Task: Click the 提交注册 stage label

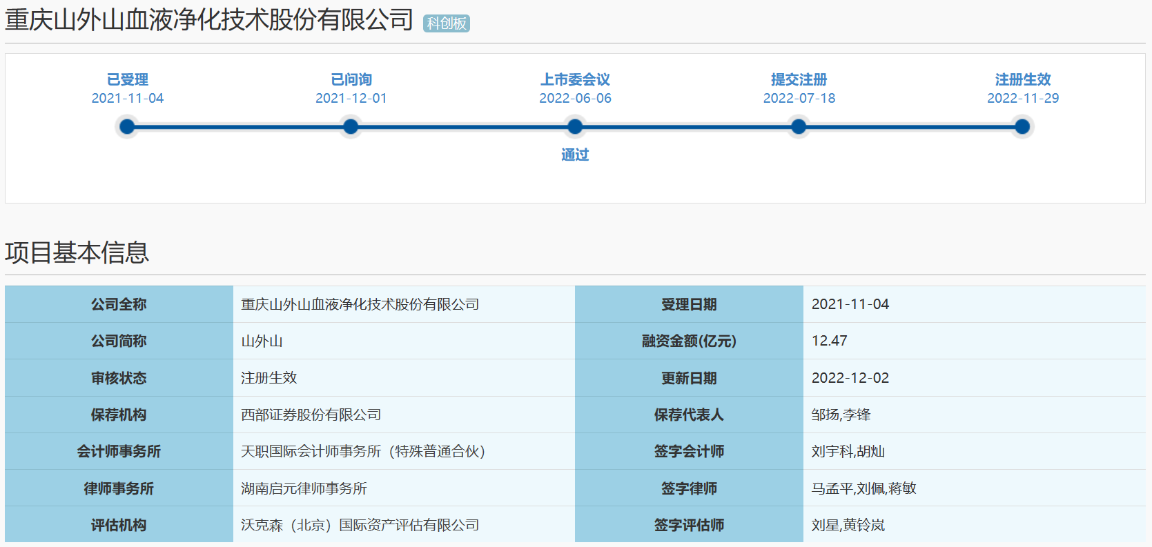Action: coord(799,79)
